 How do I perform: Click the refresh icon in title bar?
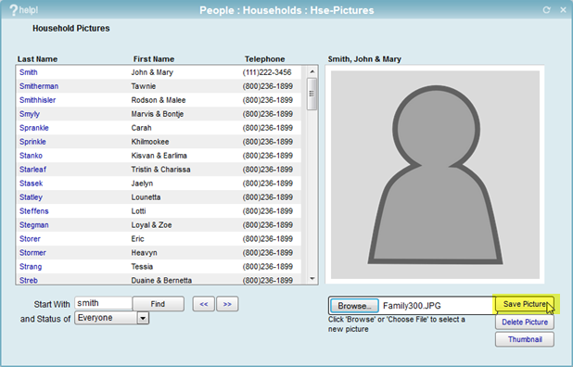point(547,10)
